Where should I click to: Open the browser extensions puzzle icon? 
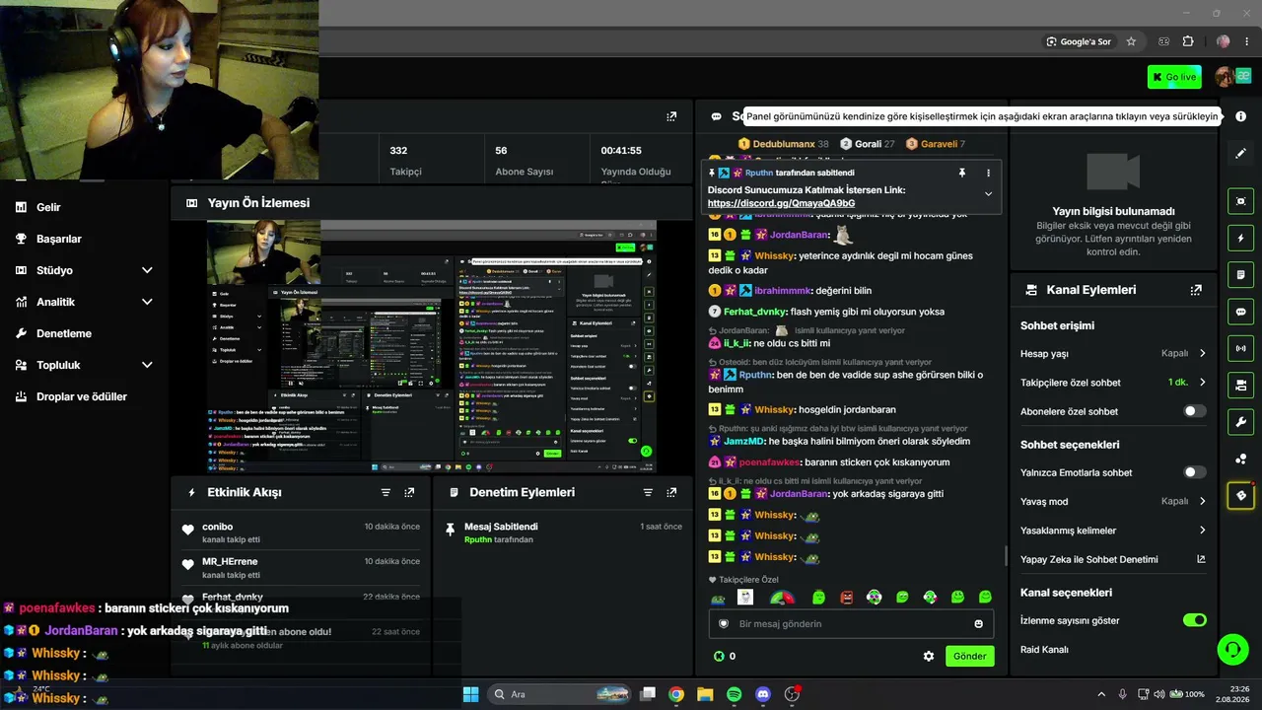(x=1188, y=41)
